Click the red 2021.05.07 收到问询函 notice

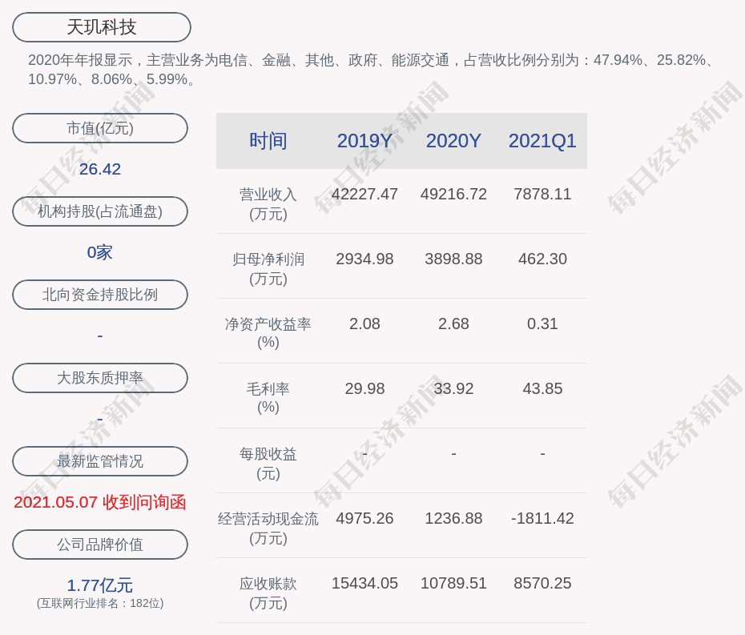100,502
